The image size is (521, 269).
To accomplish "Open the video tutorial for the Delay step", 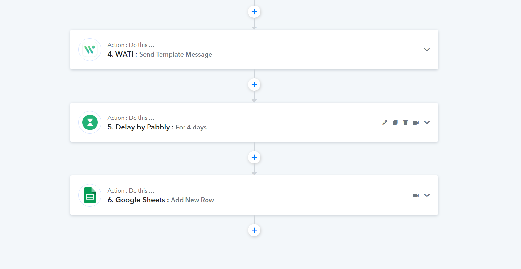I will [416, 123].
